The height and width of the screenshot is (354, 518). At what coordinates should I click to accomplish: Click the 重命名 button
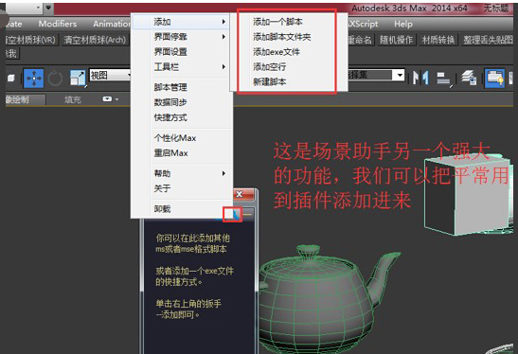point(360,40)
